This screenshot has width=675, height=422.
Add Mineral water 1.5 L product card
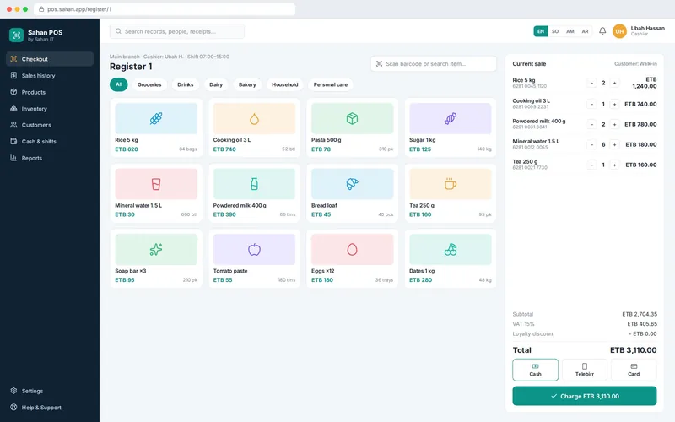click(156, 193)
